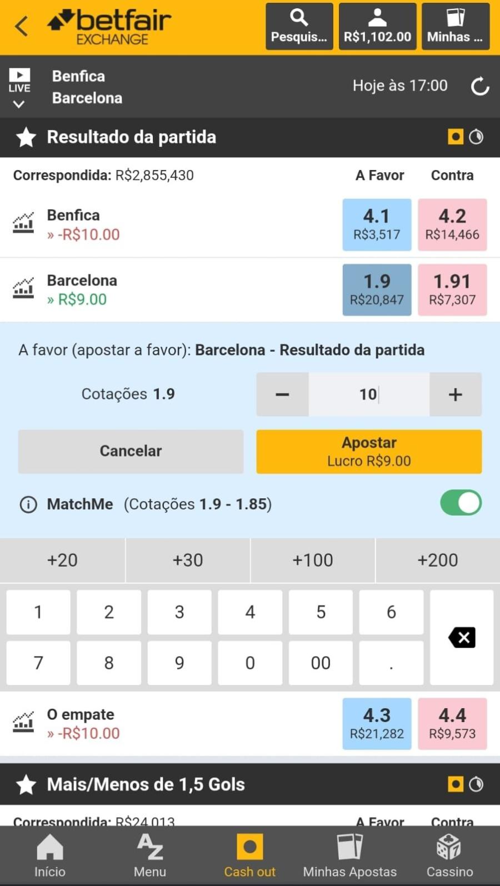Delete last digit with backspace key
The image size is (500, 886).
tap(462, 637)
